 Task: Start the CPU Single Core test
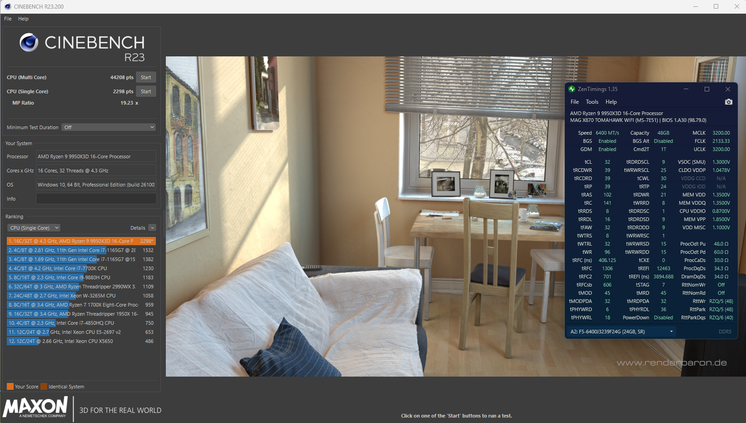click(x=146, y=91)
